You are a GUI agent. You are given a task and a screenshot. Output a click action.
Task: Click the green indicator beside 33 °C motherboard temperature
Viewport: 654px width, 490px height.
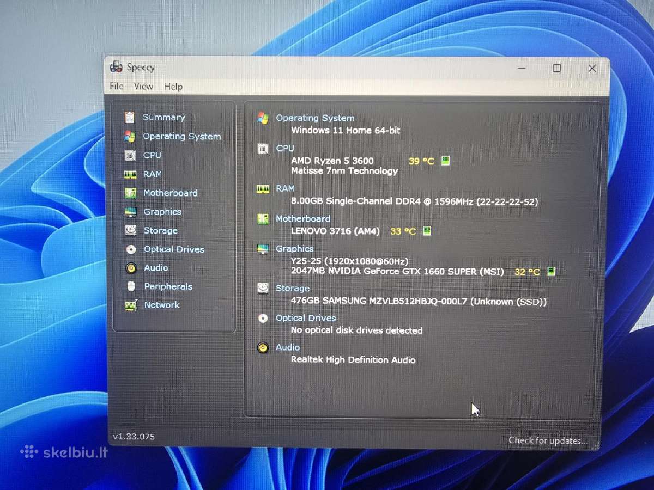pyautogui.click(x=427, y=231)
